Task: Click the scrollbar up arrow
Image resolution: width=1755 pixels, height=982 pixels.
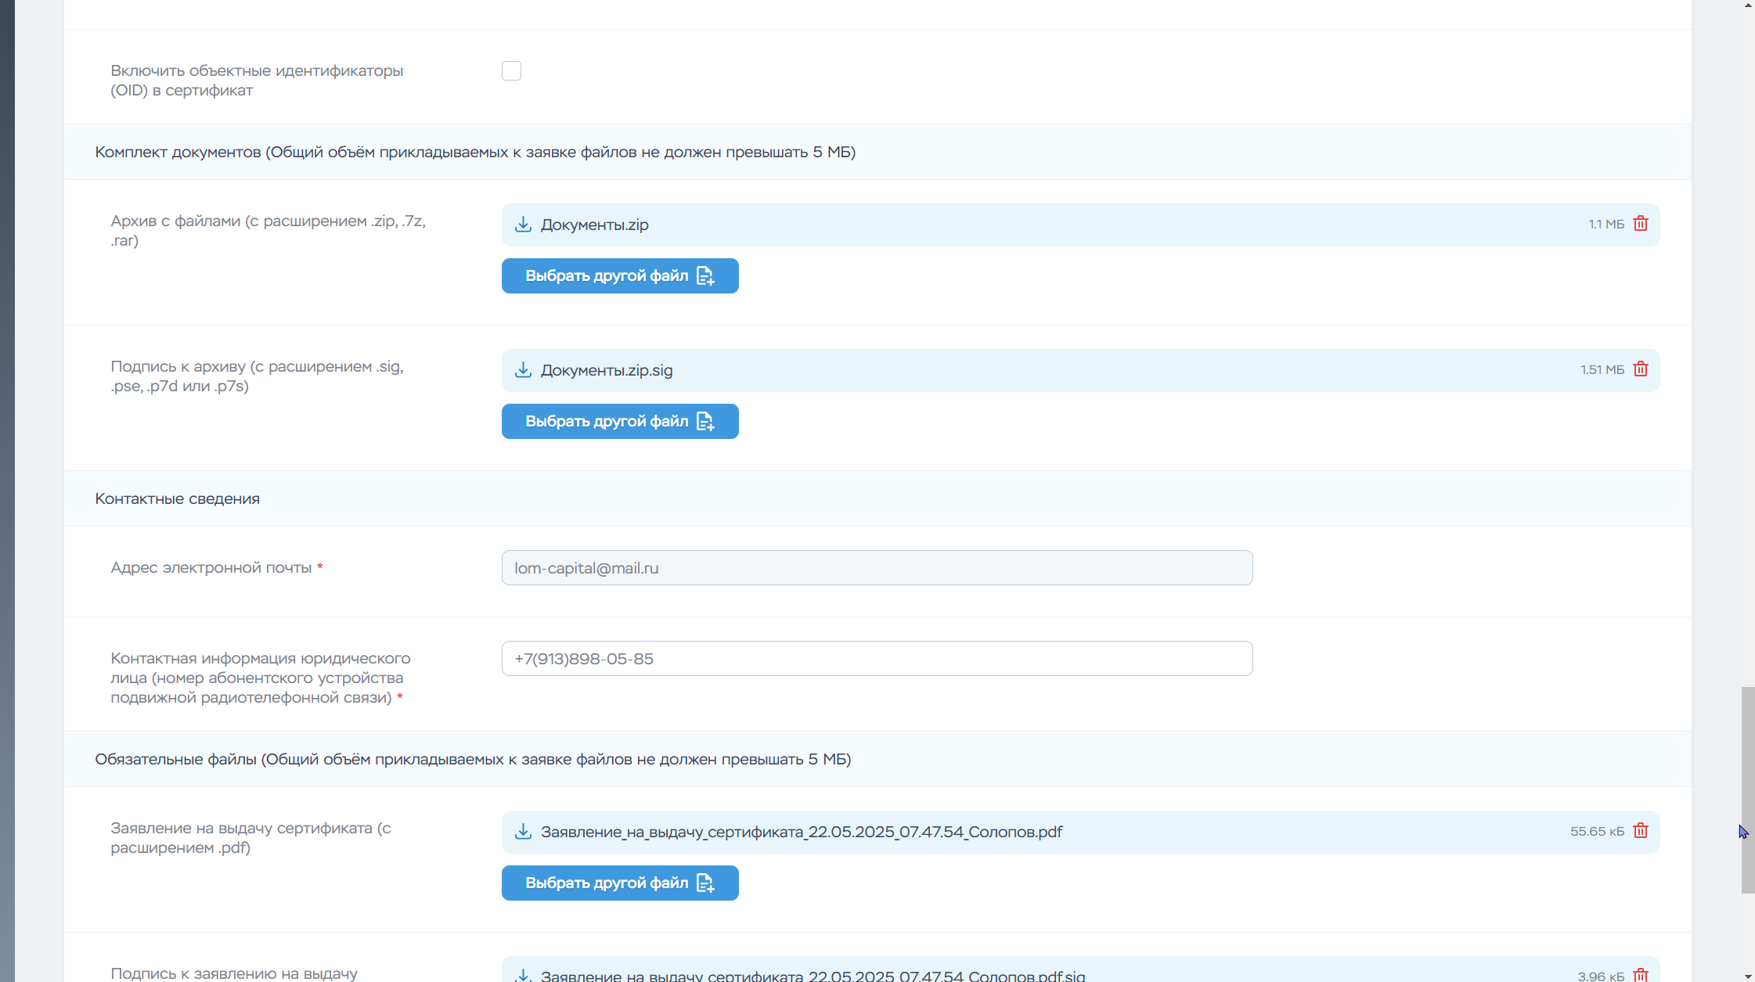Action: pos(1748,5)
